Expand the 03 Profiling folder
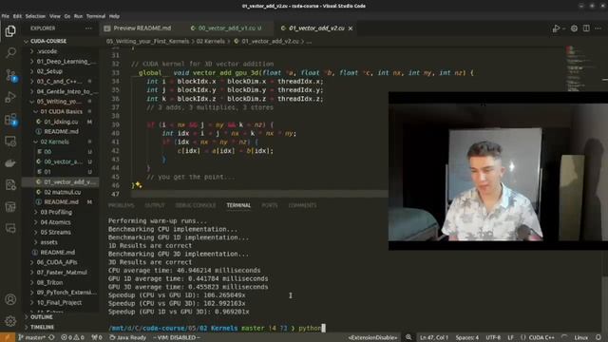The width and height of the screenshot is (608, 342). pyautogui.click(x=56, y=212)
